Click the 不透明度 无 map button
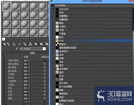The width and height of the screenshot is (134, 105). pos(40,81)
